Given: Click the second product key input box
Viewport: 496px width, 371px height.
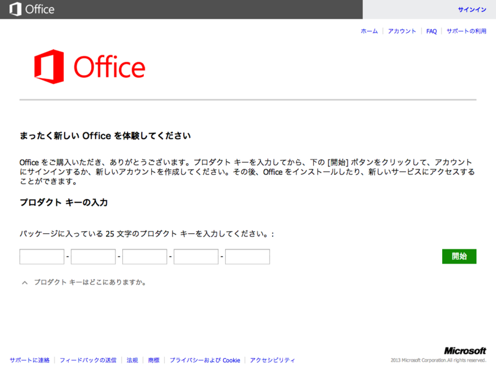Looking at the screenshot, I should [93, 256].
